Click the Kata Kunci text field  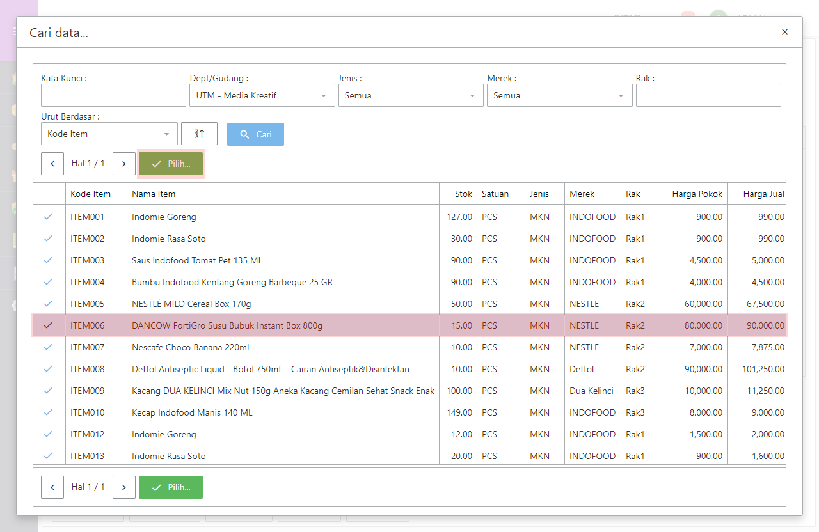[113, 95]
